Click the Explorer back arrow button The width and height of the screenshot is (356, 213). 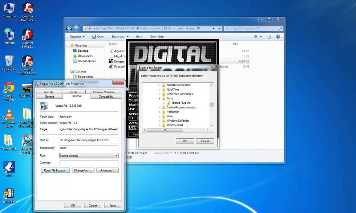click(69, 28)
